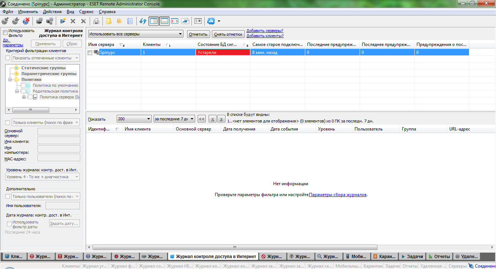Open the Уровень 4 log level dropdown
The height and width of the screenshot is (269, 496).
[42, 177]
